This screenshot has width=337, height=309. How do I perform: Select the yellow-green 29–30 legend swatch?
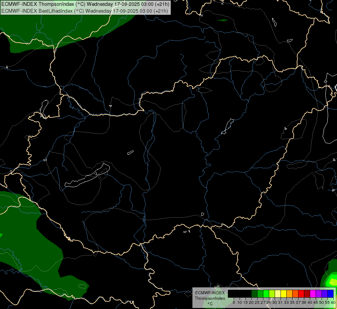272,294
